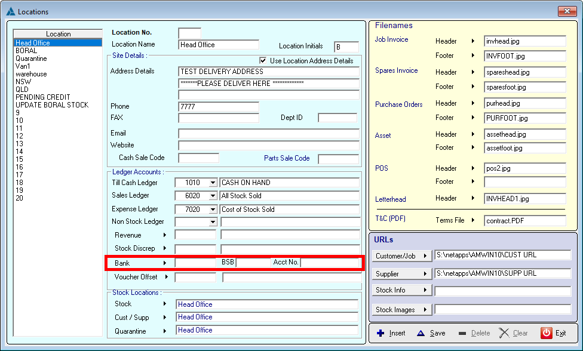
Task: Click the Voucher Offset lookup arrow
Action: (167, 277)
